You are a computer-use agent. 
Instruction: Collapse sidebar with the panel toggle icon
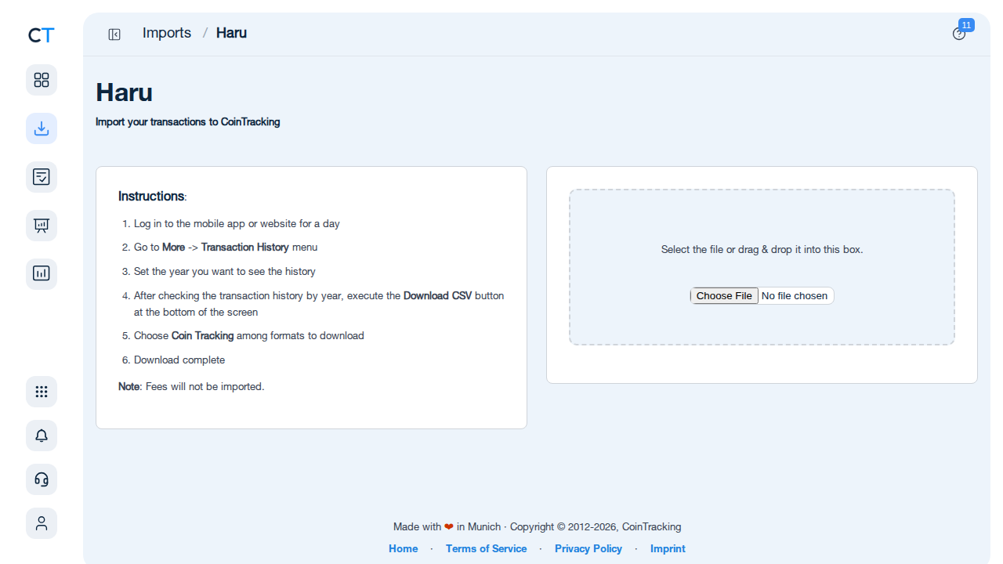pos(114,34)
